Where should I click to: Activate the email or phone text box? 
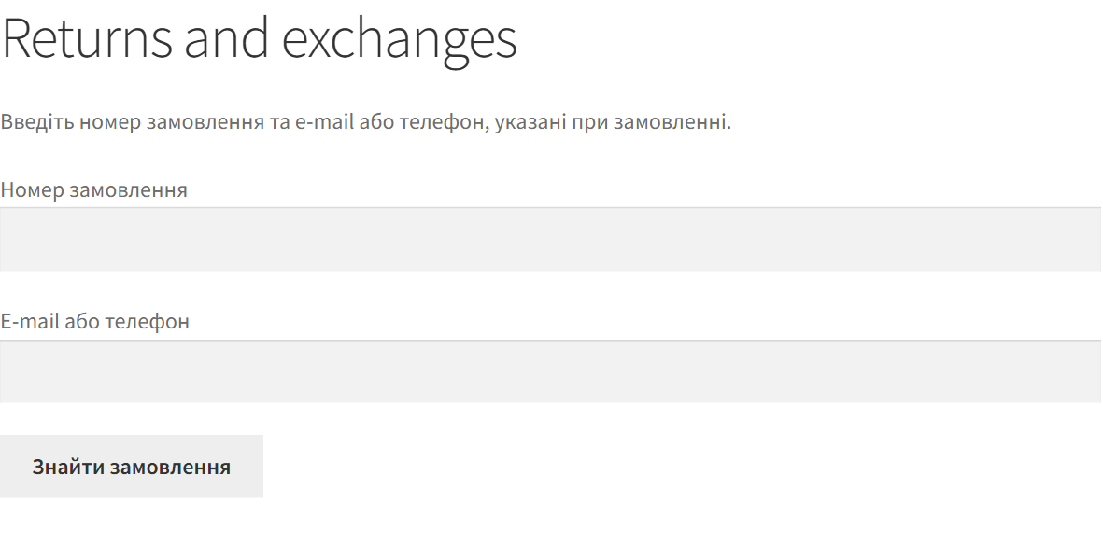click(x=551, y=371)
